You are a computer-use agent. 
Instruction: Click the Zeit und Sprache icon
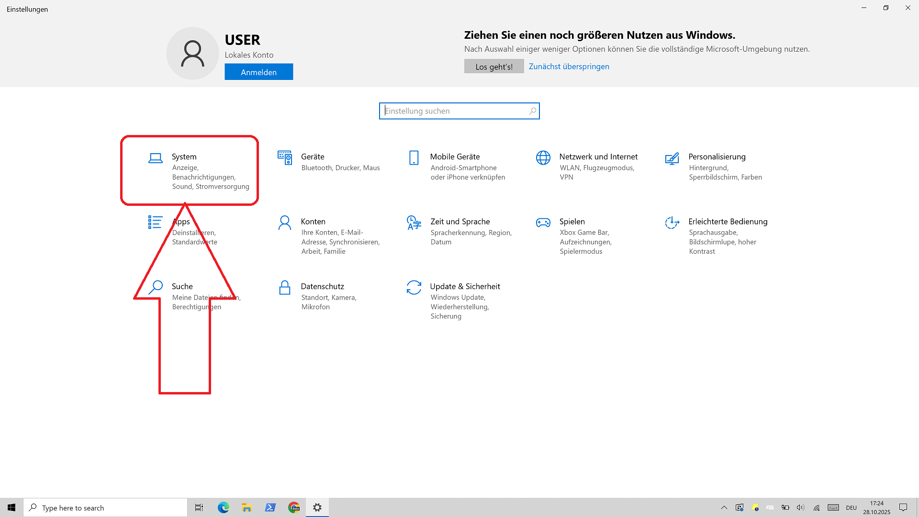click(414, 223)
